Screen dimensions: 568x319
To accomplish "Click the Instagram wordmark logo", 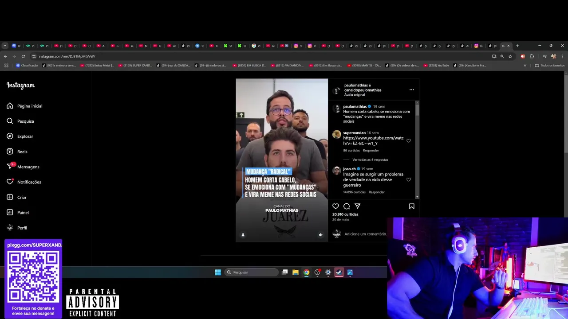I will pyautogui.click(x=20, y=86).
